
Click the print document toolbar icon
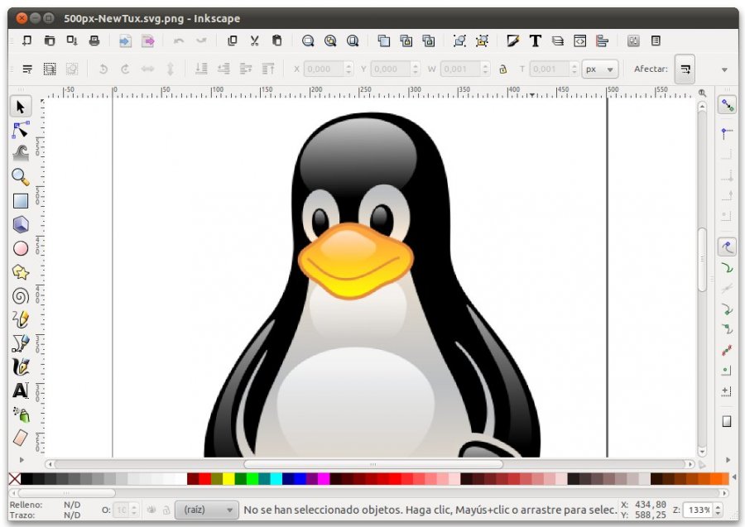[94, 41]
